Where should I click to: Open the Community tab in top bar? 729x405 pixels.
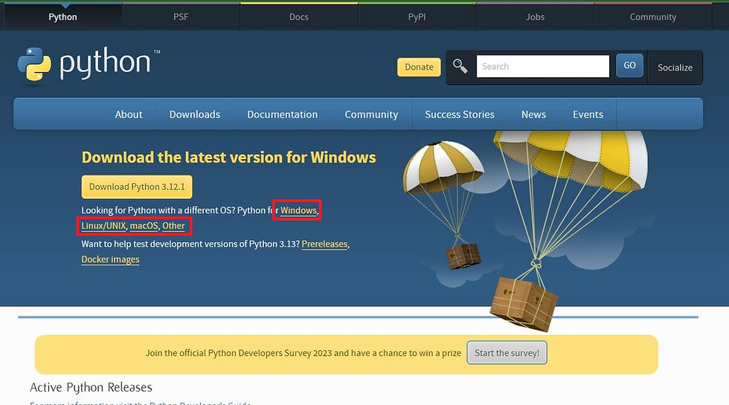[653, 16]
